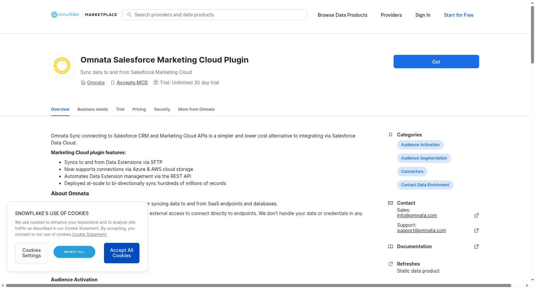Open the Omnata provider link
The image size is (535, 288).
pyautogui.click(x=96, y=83)
